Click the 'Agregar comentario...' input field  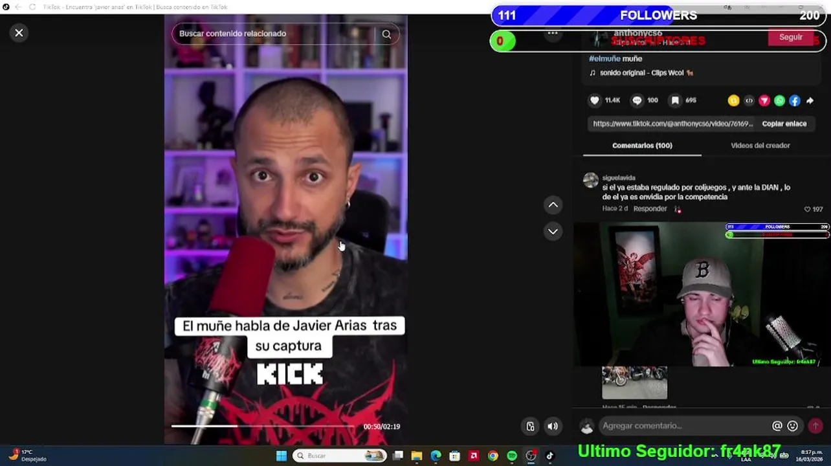click(684, 426)
